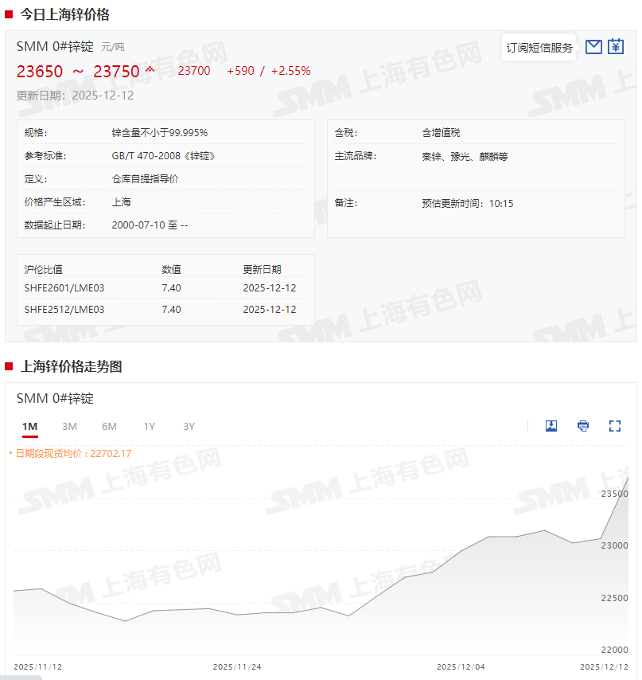Click the 2025-12-12 date in SHFE2601 row
Screen dimensions: 642x680
[x=270, y=288]
